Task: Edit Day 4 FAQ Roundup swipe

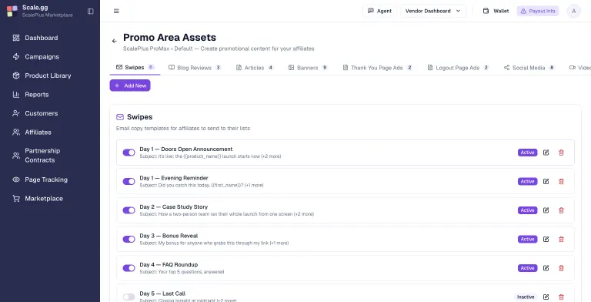Action: click(546, 268)
